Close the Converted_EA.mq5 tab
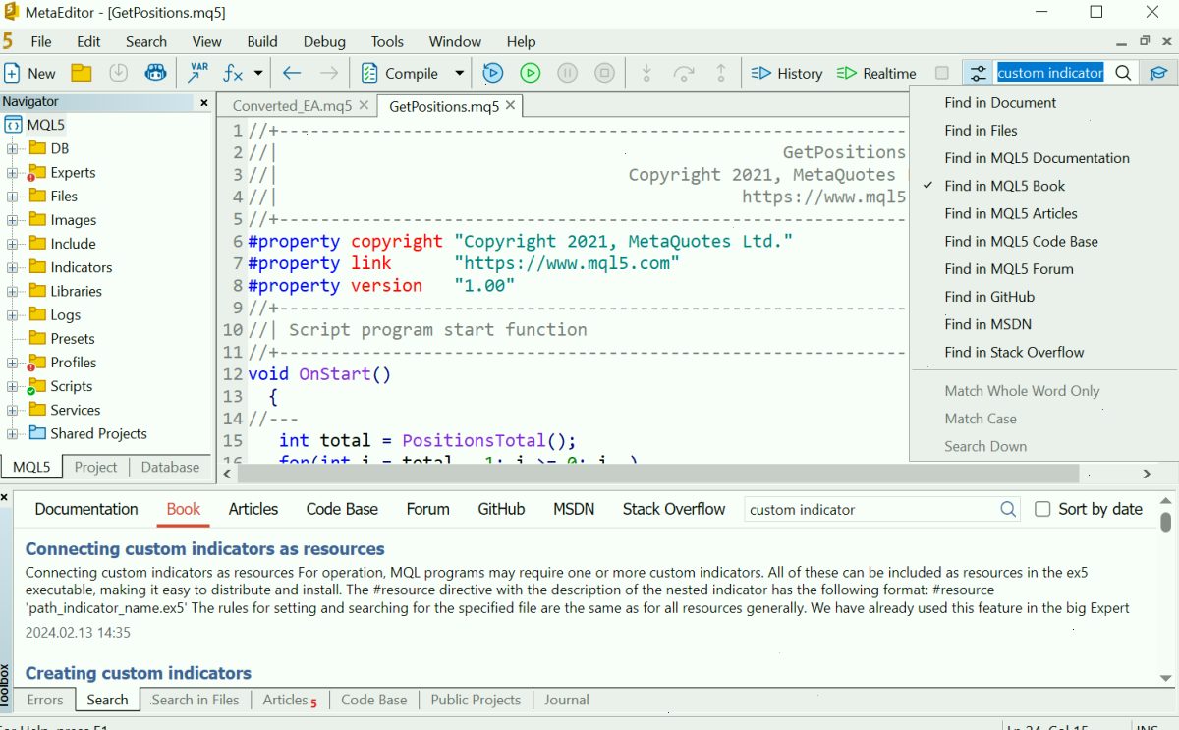The height and width of the screenshot is (730, 1179). pos(364,106)
